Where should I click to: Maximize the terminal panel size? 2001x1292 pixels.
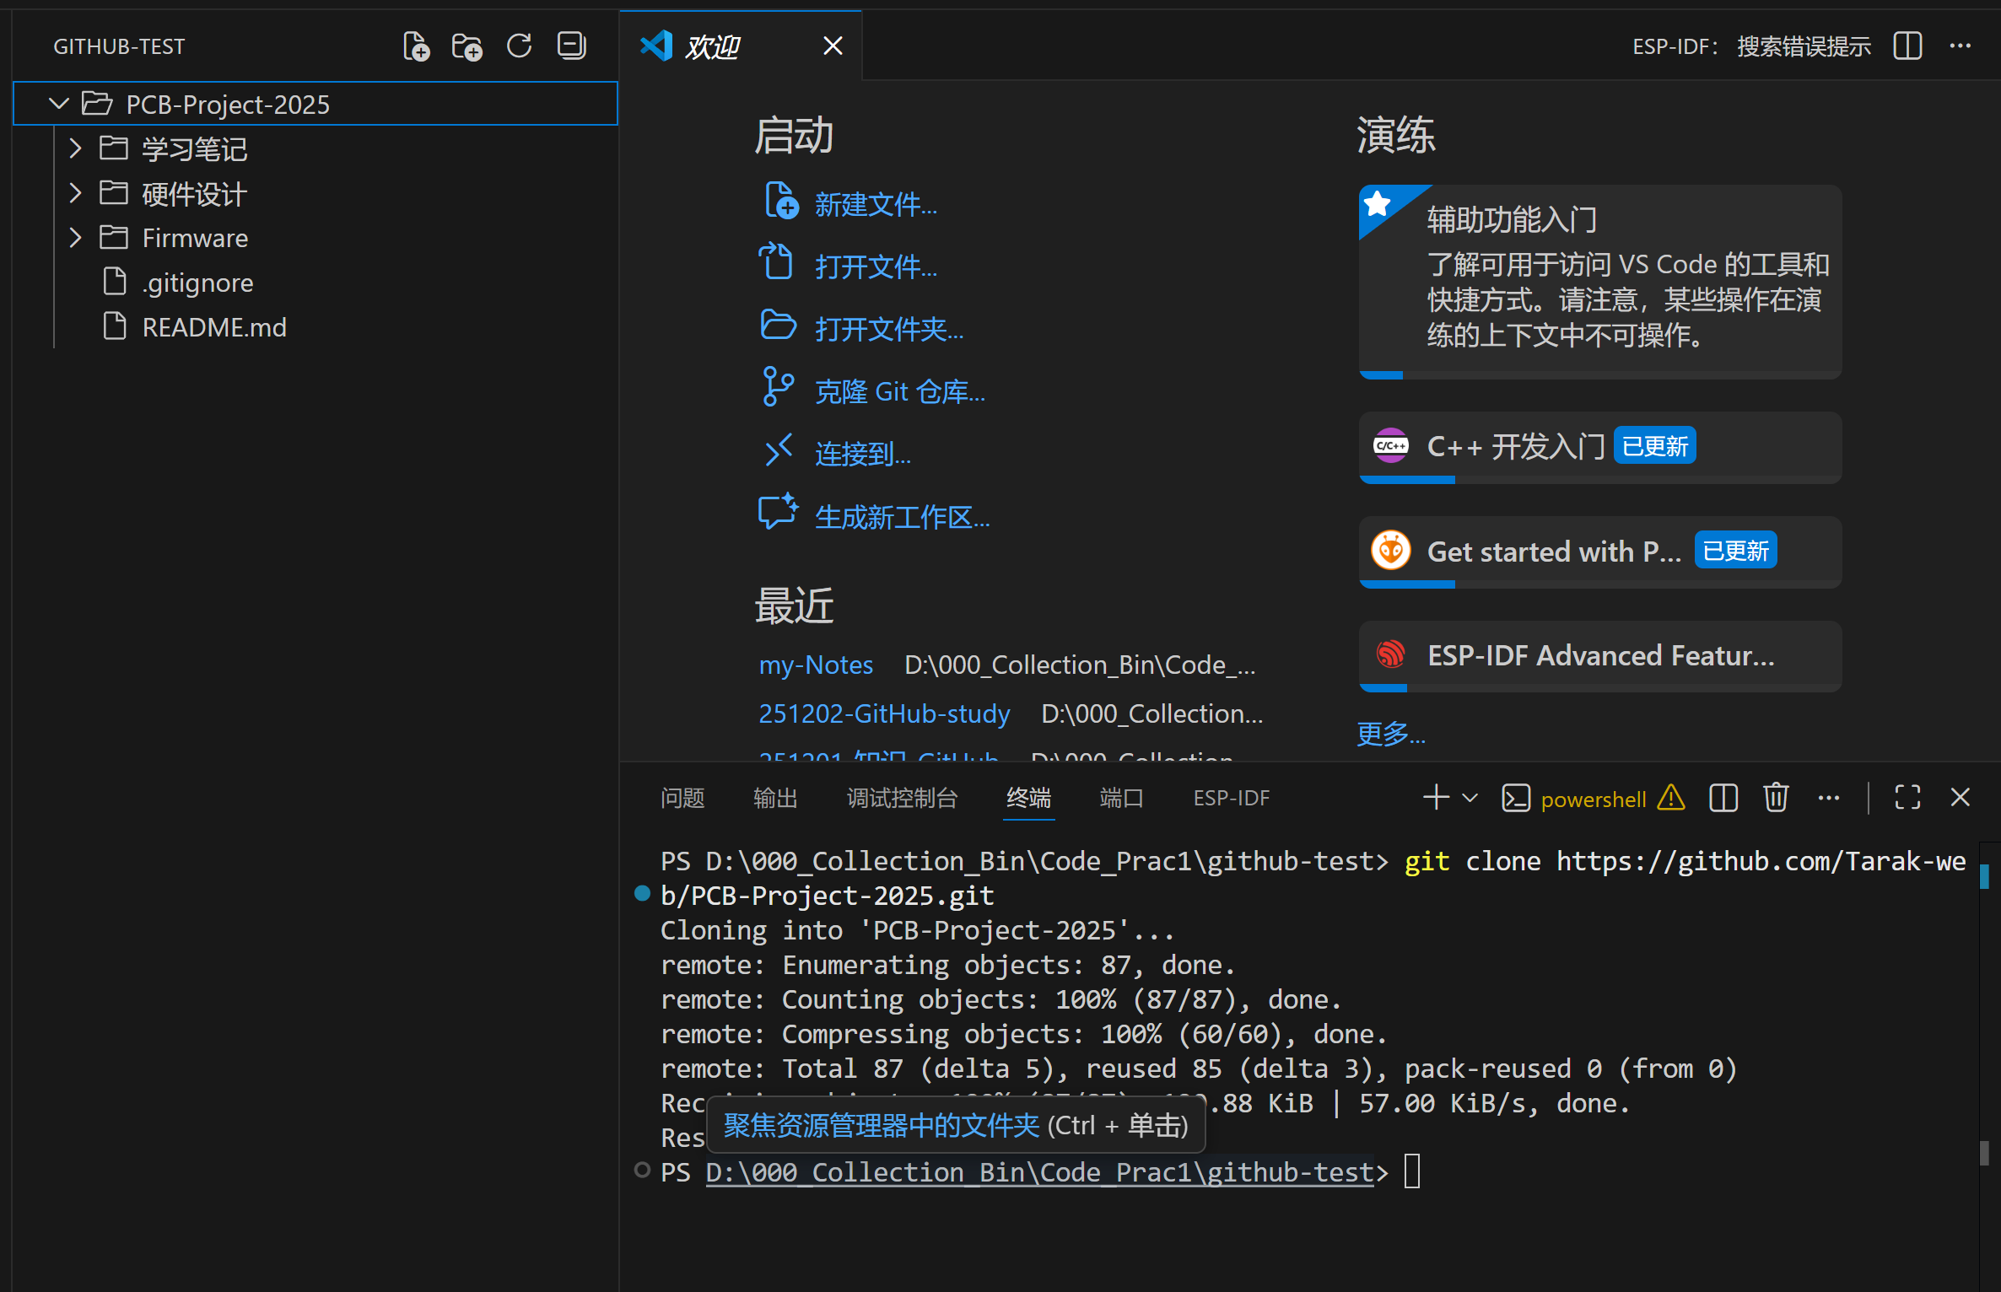1907,798
